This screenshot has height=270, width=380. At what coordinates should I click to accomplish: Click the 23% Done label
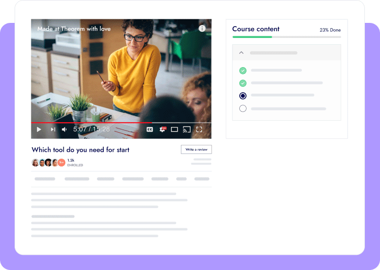[330, 30]
